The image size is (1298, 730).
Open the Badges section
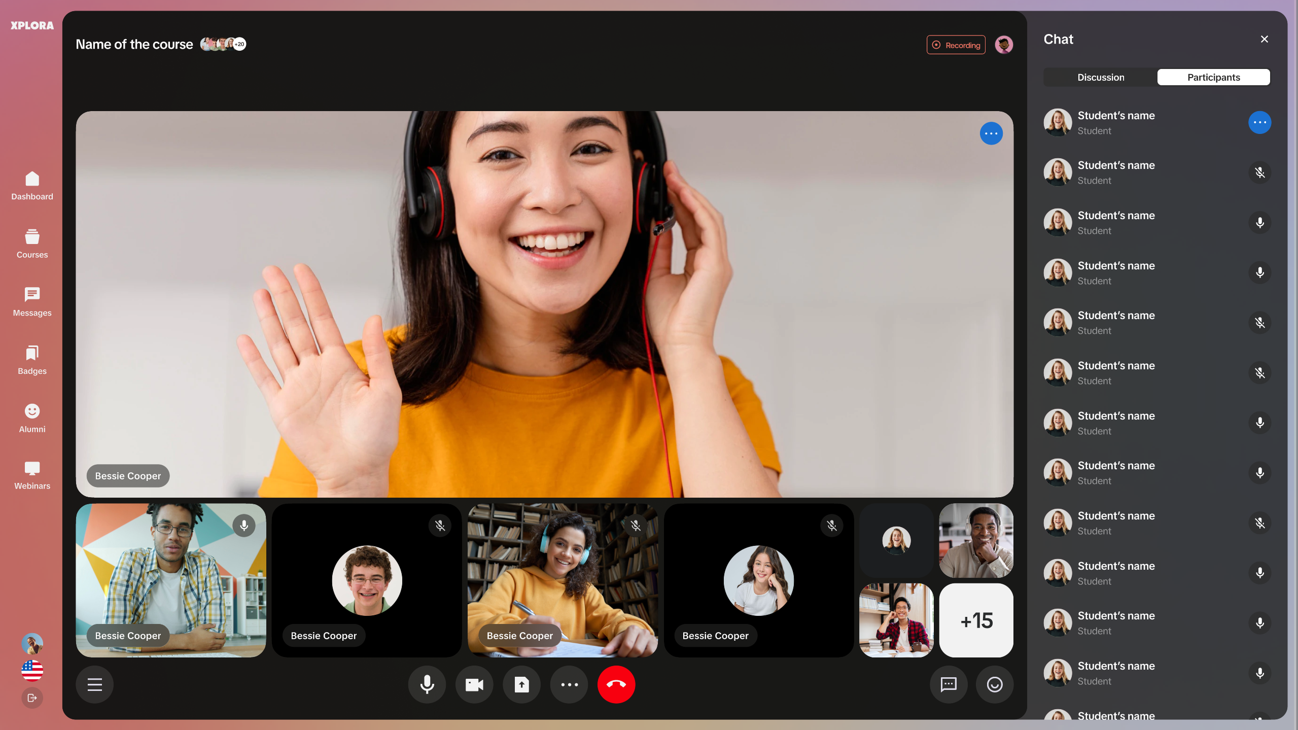(32, 361)
